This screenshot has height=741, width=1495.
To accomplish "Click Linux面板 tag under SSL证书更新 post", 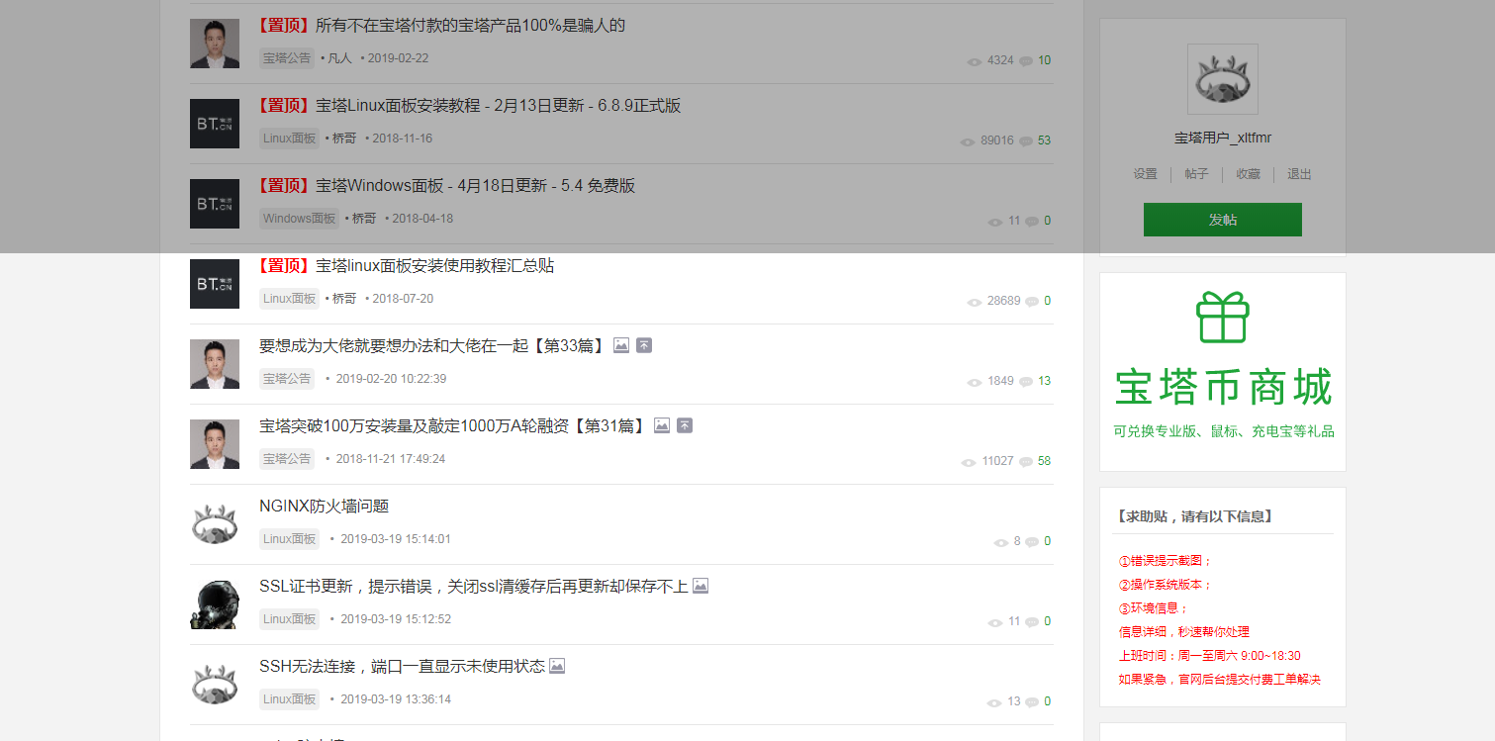I will coord(290,619).
